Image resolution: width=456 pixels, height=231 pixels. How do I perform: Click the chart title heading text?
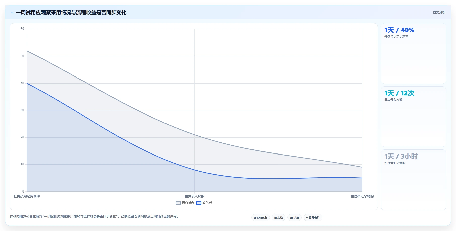coord(71,12)
